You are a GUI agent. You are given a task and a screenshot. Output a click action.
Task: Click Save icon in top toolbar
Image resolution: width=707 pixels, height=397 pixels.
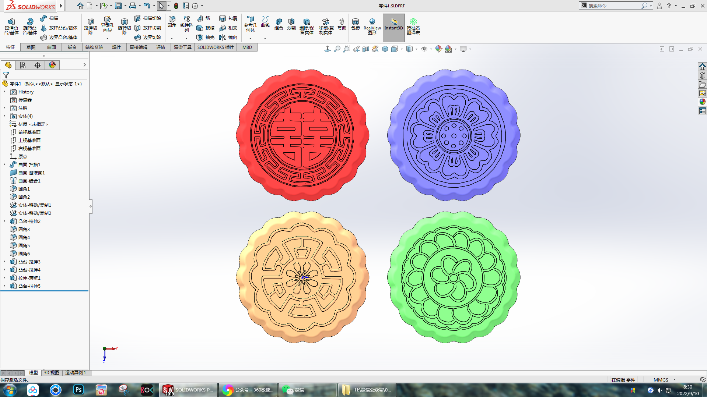pos(118,6)
